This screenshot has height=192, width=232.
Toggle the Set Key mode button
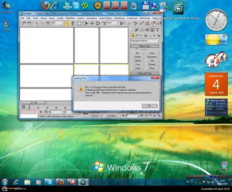(94, 116)
